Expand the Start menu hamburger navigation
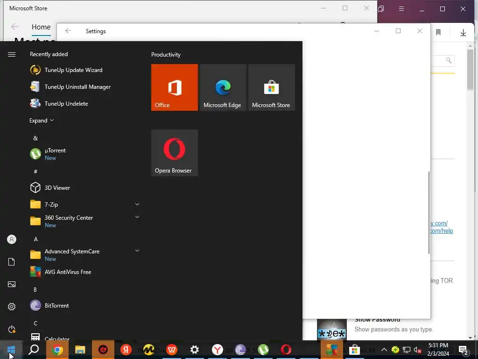The width and height of the screenshot is (478, 359). tap(12, 54)
